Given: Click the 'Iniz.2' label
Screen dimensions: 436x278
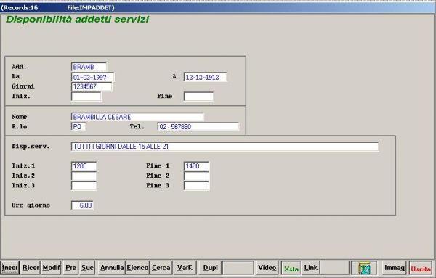Looking at the screenshot, I should (23, 176).
